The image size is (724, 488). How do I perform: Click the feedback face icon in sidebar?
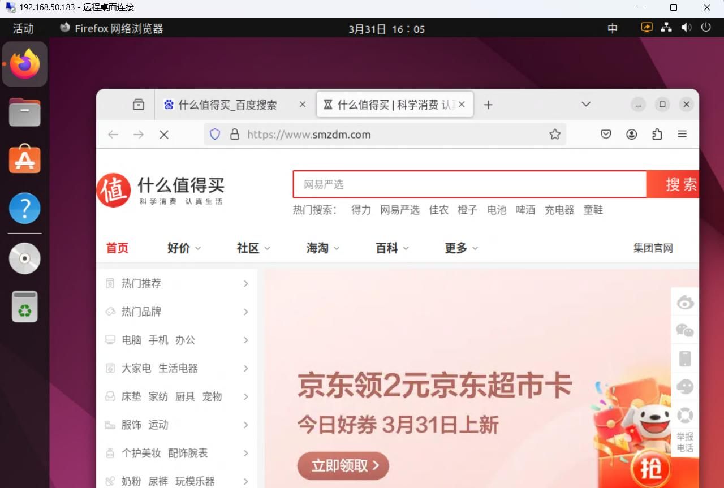pyautogui.click(x=685, y=387)
